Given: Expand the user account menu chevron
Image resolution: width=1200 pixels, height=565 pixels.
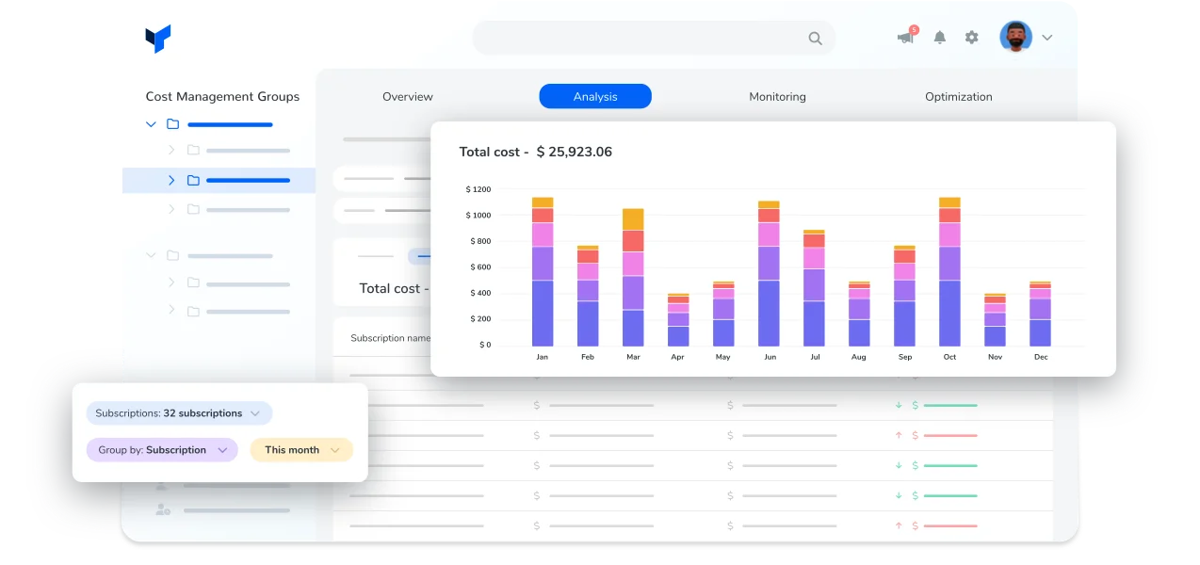Looking at the screenshot, I should click(1046, 38).
